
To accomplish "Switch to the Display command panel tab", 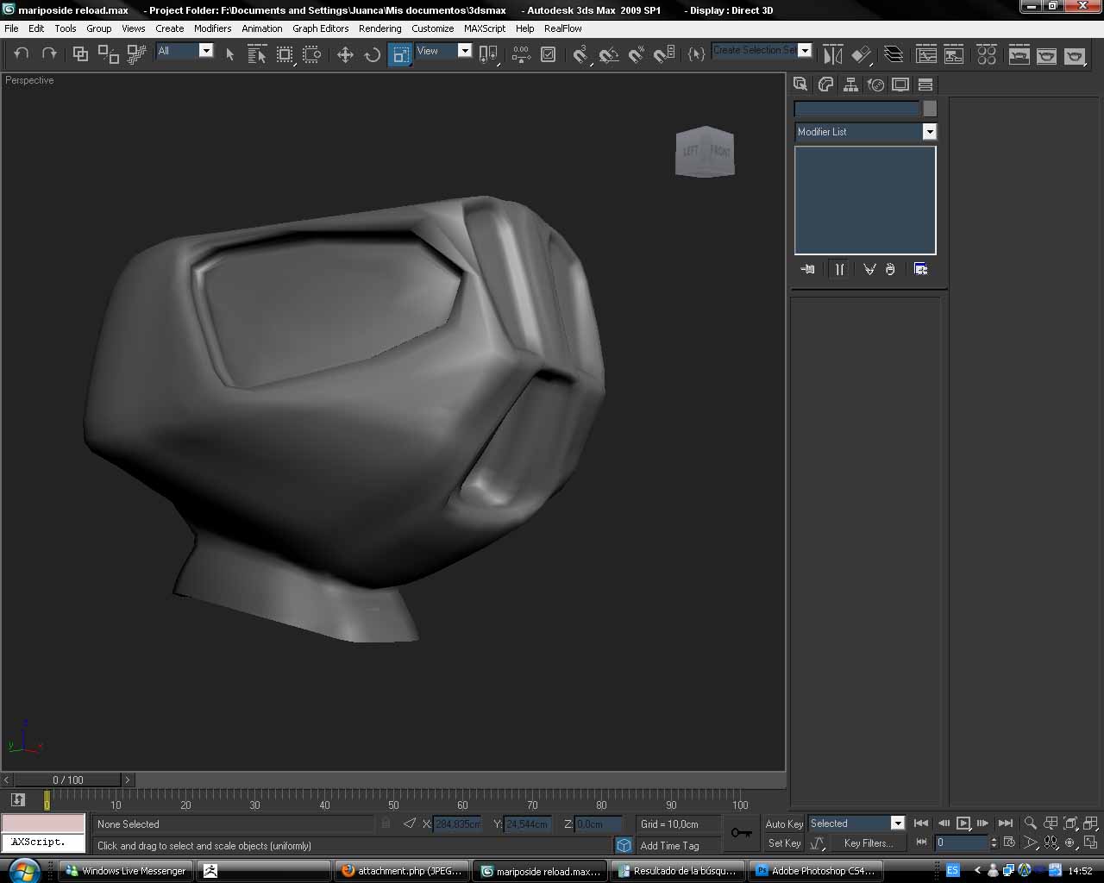I will pos(900,85).
